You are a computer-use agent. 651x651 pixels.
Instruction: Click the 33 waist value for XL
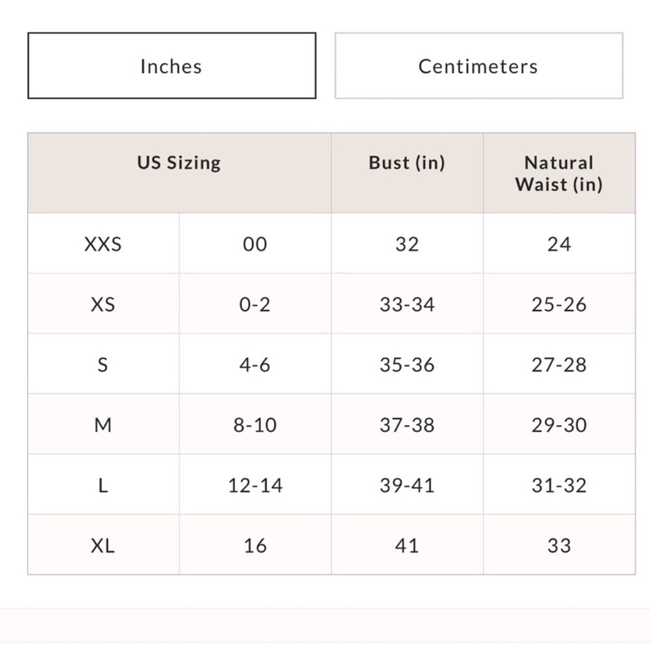point(559,545)
